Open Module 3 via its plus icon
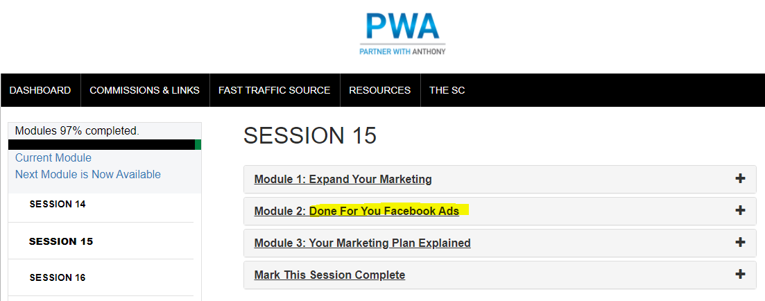The width and height of the screenshot is (765, 301). pyautogui.click(x=740, y=243)
